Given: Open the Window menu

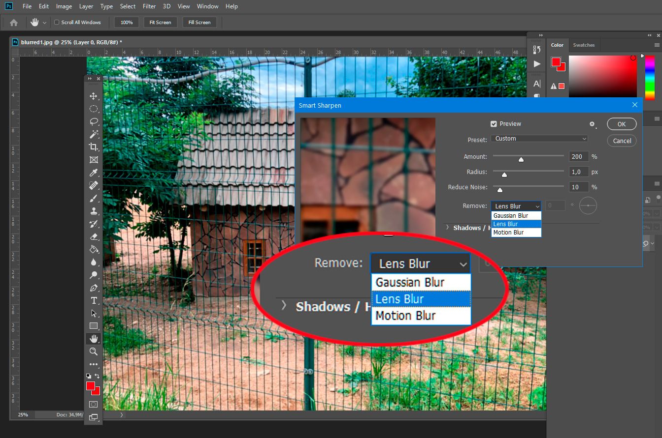Looking at the screenshot, I should coord(207,6).
